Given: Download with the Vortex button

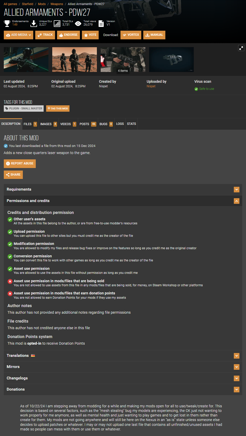Looking at the screenshot, I should point(131,35).
